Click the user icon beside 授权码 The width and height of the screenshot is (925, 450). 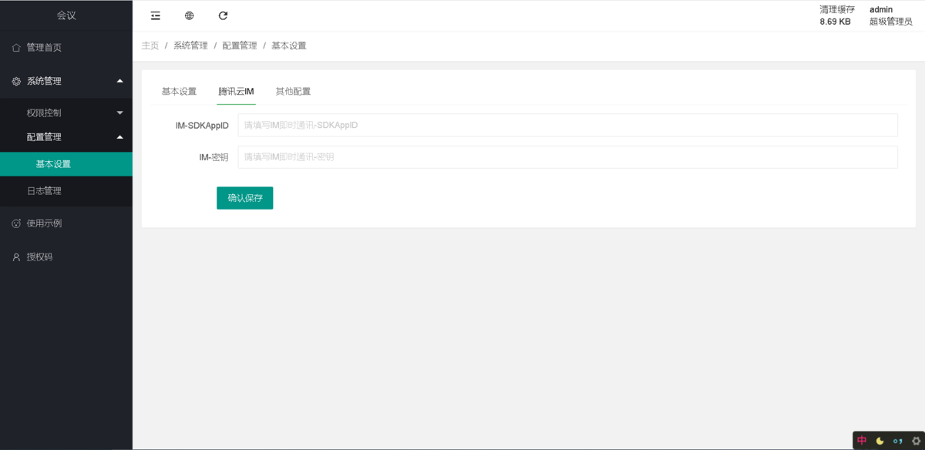click(x=16, y=257)
